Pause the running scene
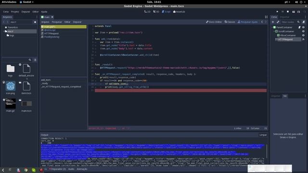 tap(282, 12)
